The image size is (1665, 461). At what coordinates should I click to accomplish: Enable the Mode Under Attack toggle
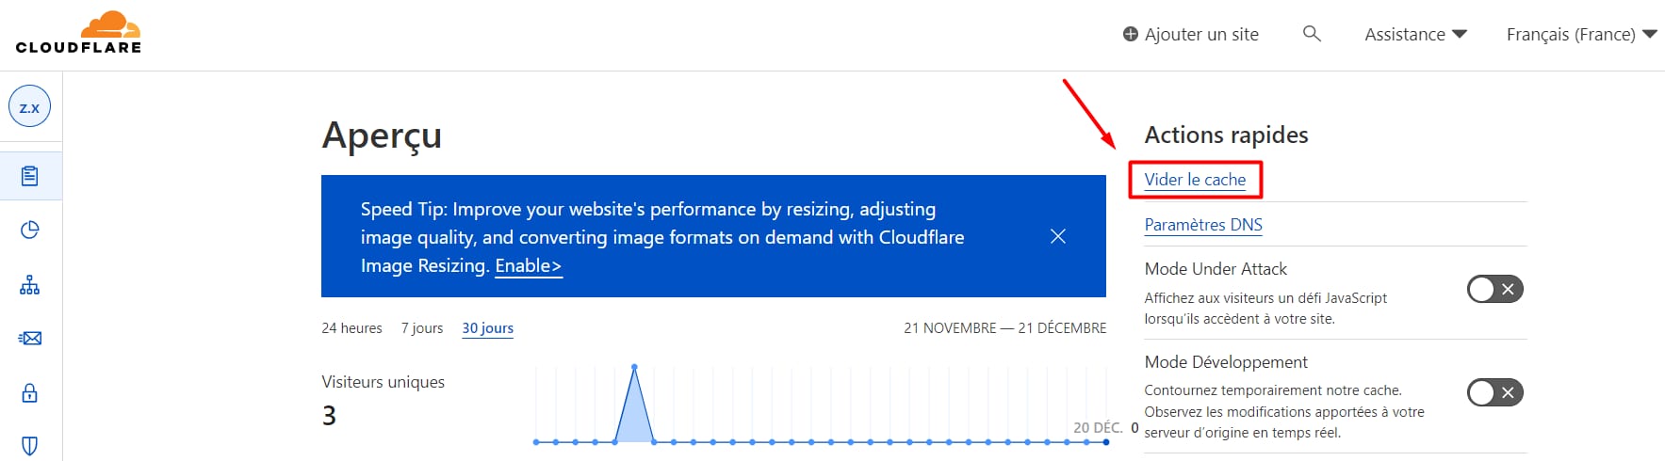pos(1494,289)
